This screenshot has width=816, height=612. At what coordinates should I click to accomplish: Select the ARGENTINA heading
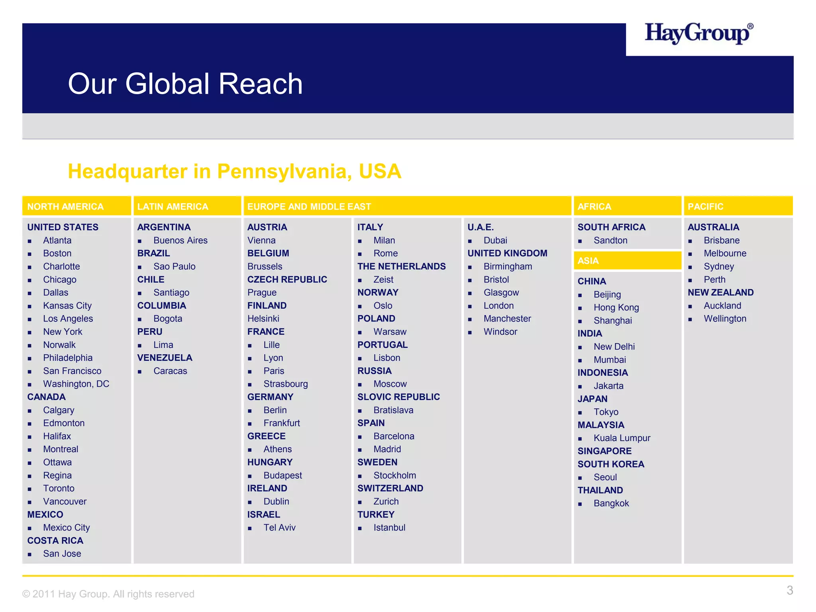(164, 227)
